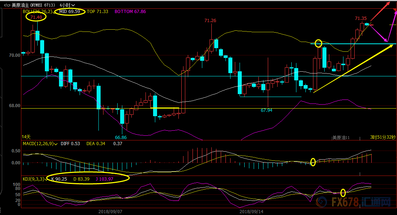Click the 71.35 recent high label
Viewport: 397px width, 215px height.
[x=361, y=18]
